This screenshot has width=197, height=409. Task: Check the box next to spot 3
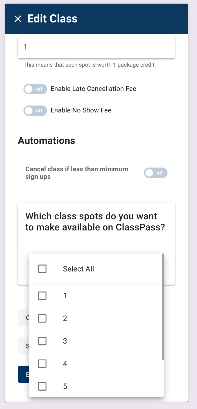[42, 341]
